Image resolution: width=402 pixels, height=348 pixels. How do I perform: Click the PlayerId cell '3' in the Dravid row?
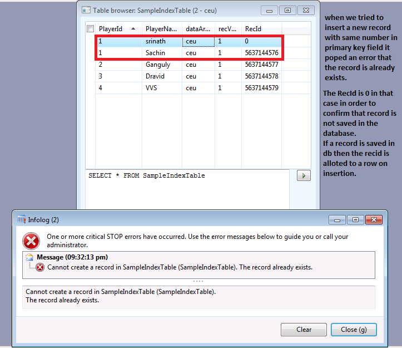pyautogui.click(x=118, y=76)
